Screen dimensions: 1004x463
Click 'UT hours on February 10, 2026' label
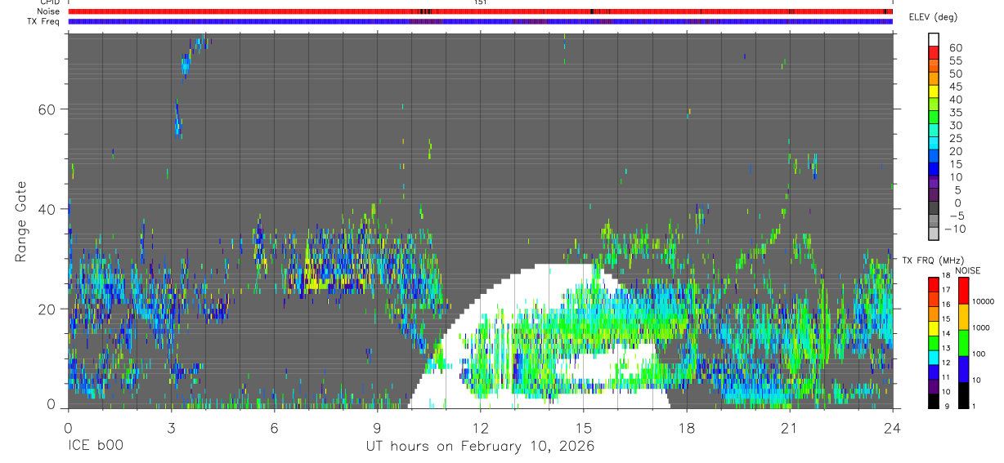point(480,447)
